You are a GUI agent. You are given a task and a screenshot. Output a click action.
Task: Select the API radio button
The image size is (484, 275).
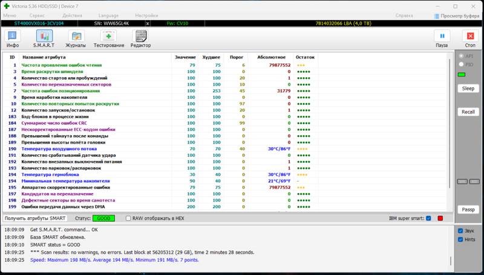tap(462, 55)
